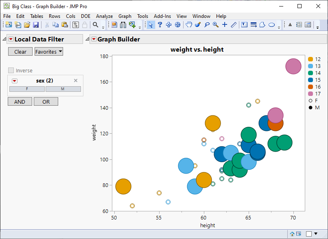Collapse the Local Data Filter disclosure triangle
Screen dimensions: 328x239
(x=4, y=39)
